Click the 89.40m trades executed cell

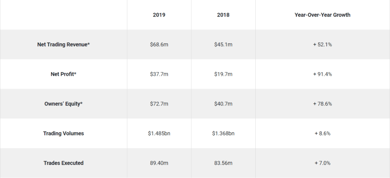pyautogui.click(x=159, y=163)
